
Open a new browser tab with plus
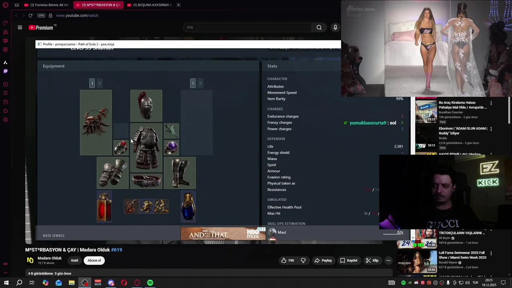click(x=178, y=5)
